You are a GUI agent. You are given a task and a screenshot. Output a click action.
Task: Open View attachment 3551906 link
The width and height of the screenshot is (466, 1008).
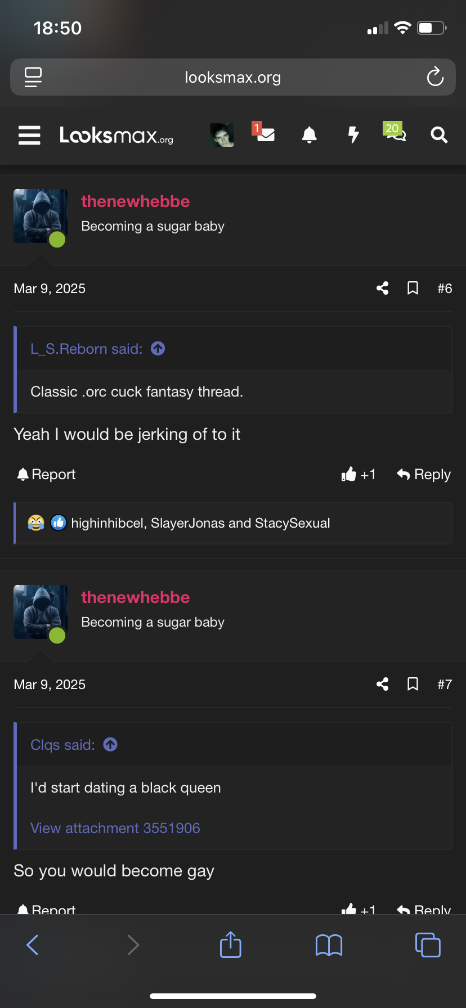(x=115, y=828)
